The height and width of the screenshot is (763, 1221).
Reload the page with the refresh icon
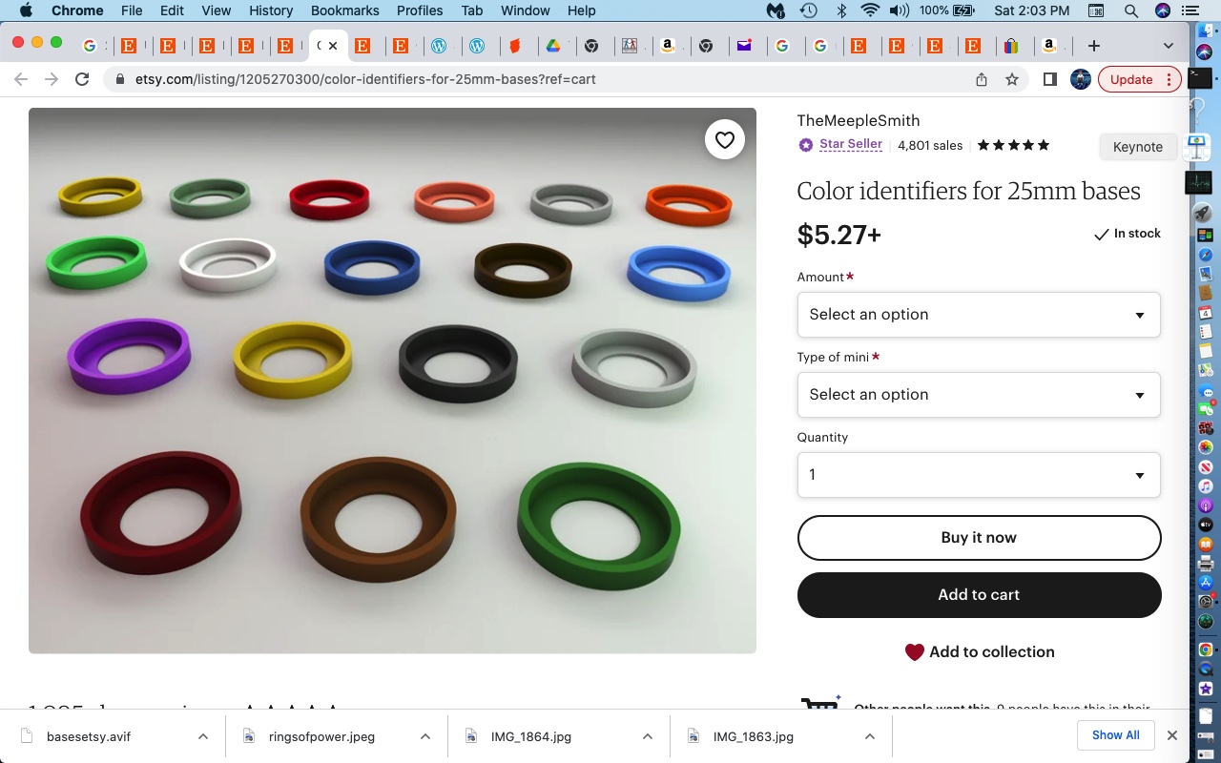(x=82, y=79)
